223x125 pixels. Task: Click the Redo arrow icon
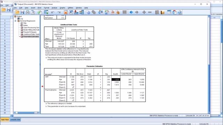tap(59, 12)
